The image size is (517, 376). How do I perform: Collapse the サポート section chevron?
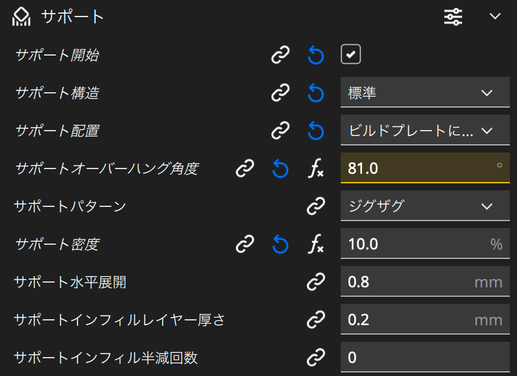[495, 16]
